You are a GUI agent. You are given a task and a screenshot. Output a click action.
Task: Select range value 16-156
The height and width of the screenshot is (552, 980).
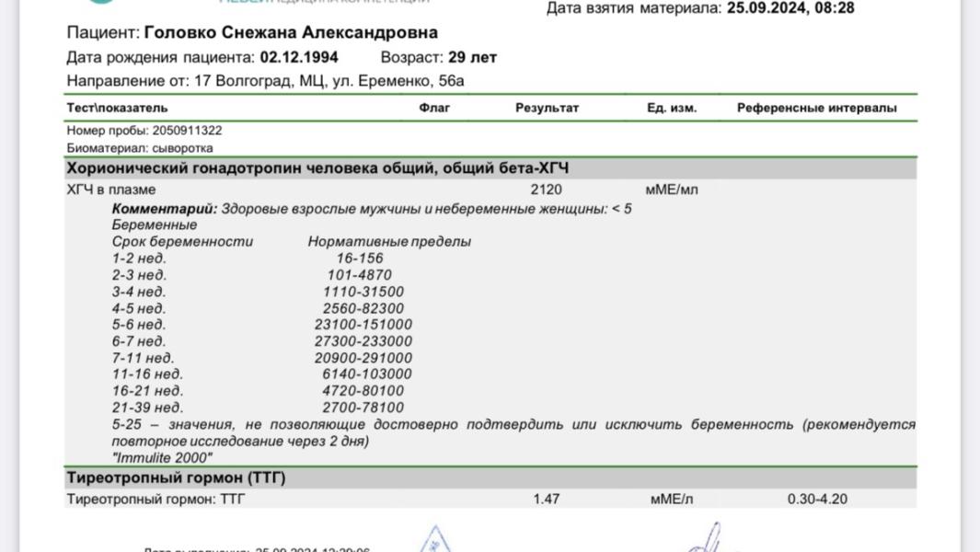pyautogui.click(x=360, y=259)
